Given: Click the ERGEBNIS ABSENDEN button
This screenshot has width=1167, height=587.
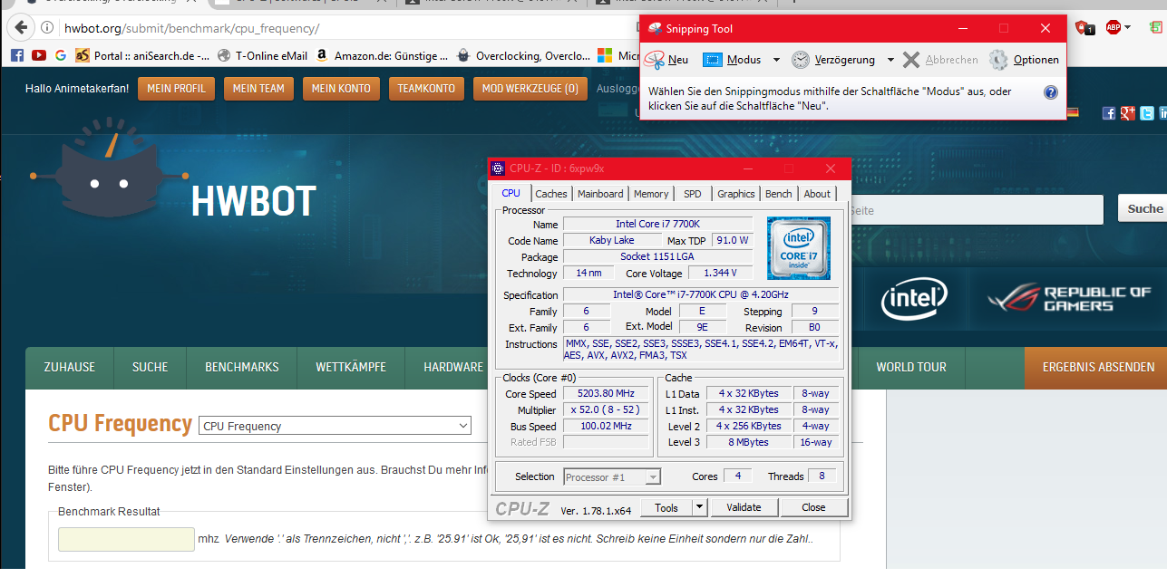Looking at the screenshot, I should (x=1096, y=367).
